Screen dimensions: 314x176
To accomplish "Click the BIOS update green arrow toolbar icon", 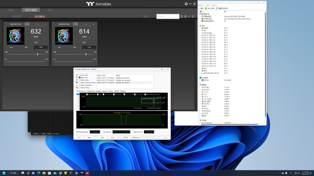I will click(x=206, y=8).
